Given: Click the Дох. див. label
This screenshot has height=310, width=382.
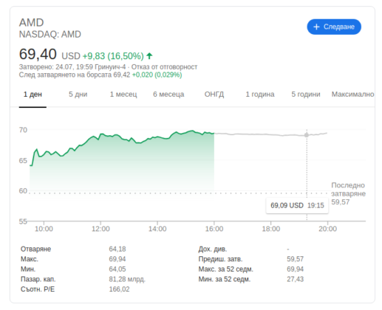Looking at the screenshot, I should pyautogui.click(x=213, y=249).
